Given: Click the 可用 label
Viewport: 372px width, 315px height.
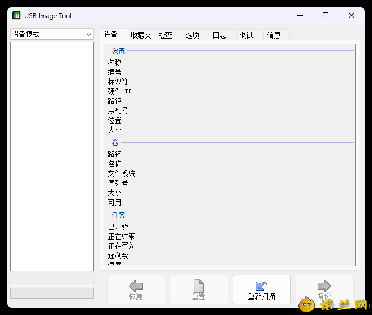Looking at the screenshot, I should click(x=114, y=202).
